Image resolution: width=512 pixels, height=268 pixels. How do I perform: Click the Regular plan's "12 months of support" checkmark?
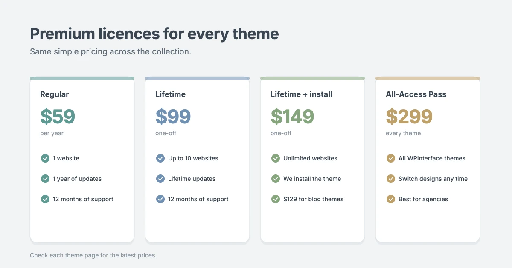[45, 199]
